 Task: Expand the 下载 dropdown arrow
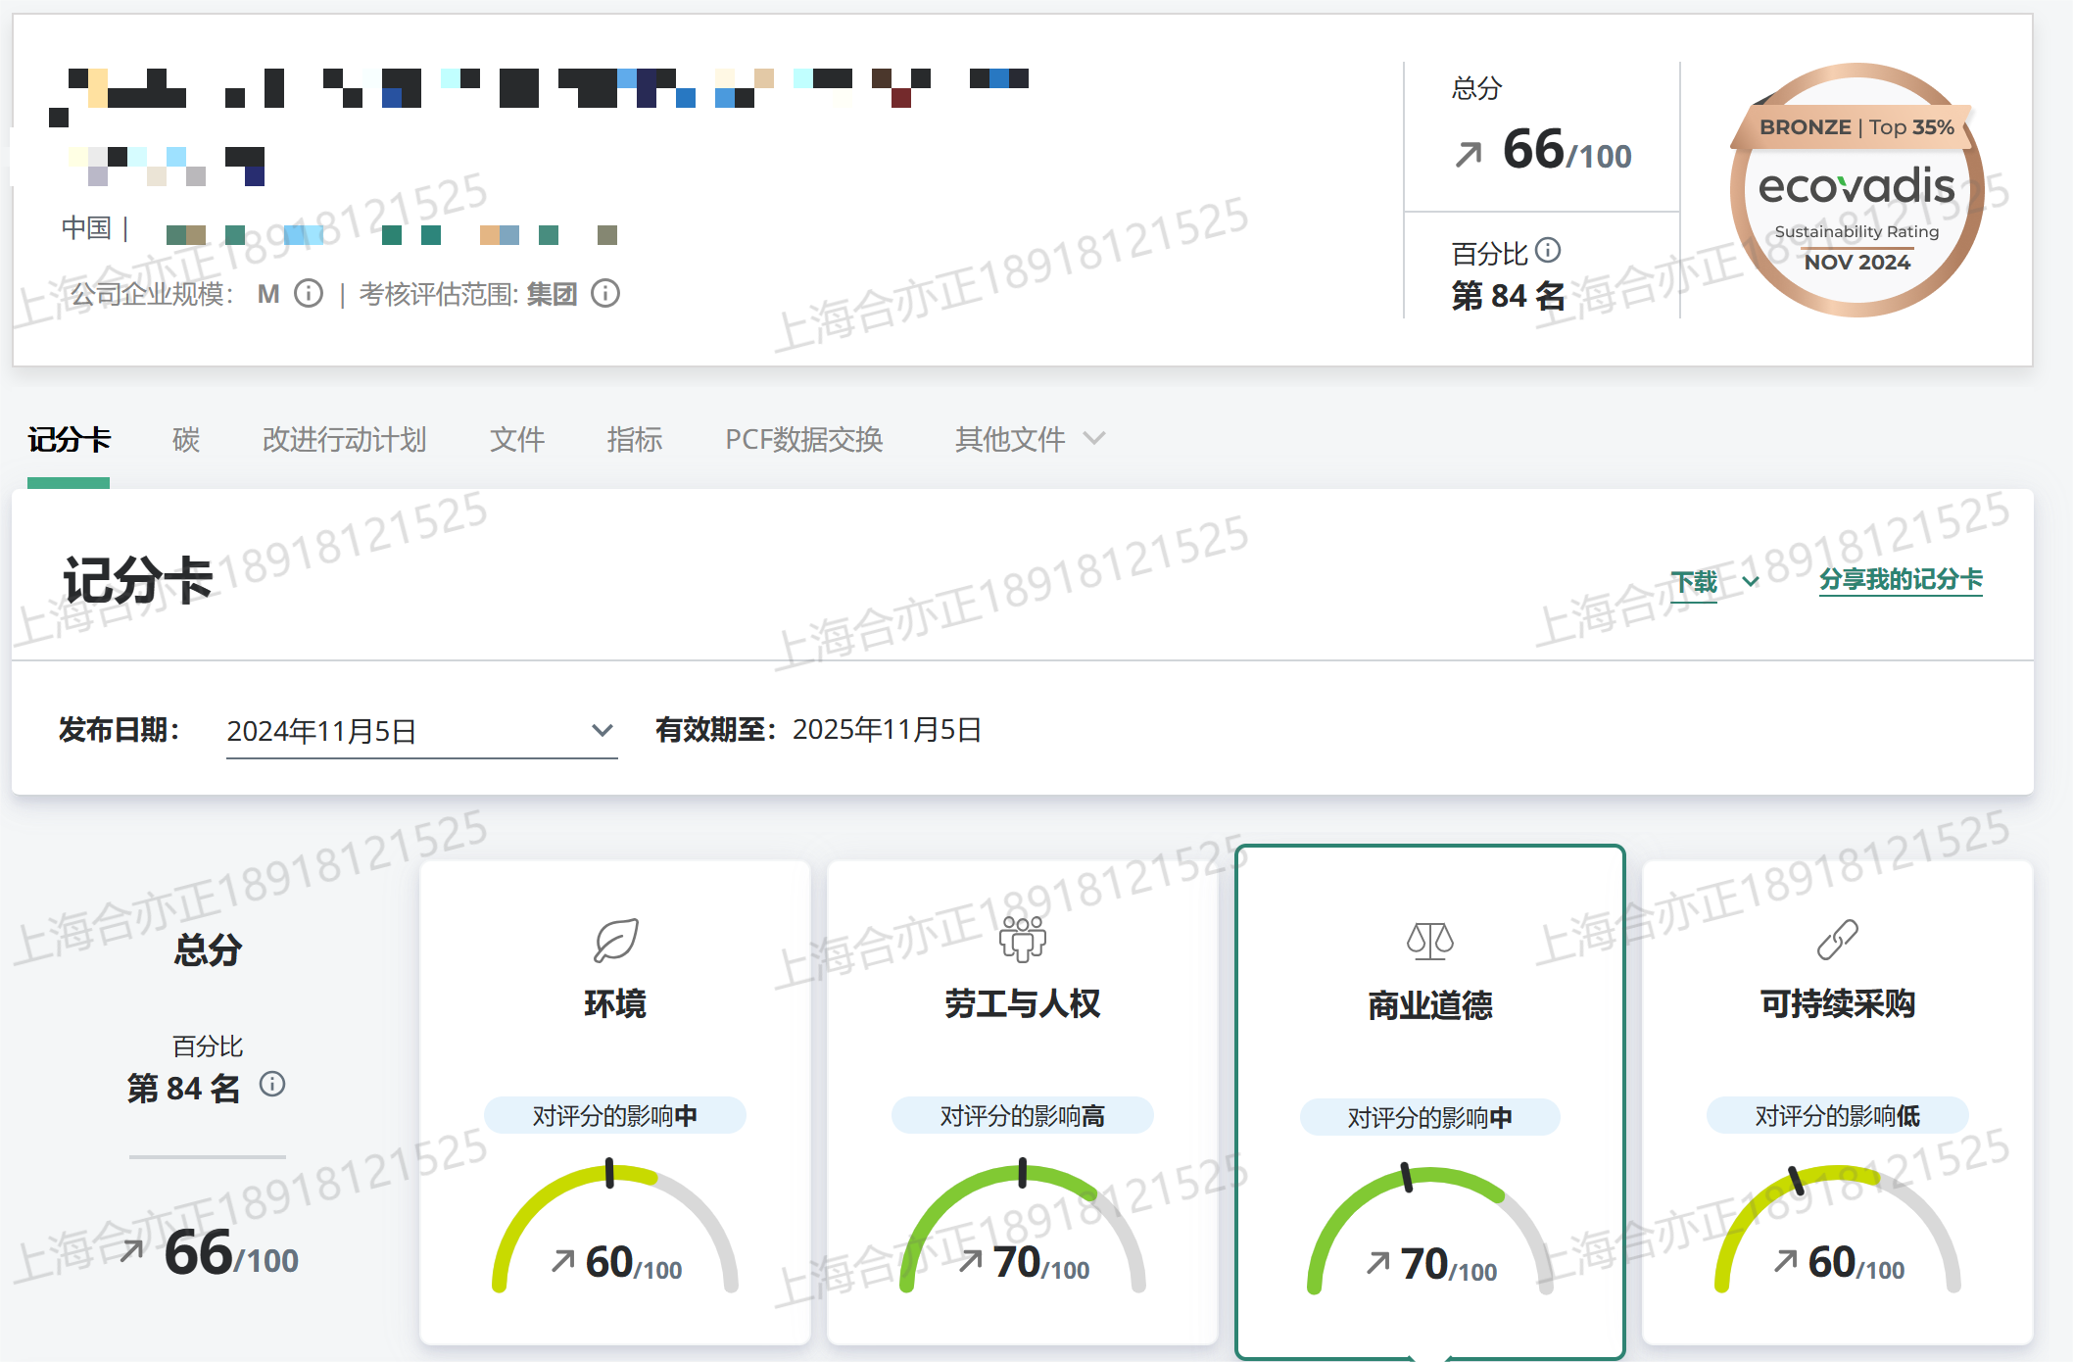coord(1751,582)
